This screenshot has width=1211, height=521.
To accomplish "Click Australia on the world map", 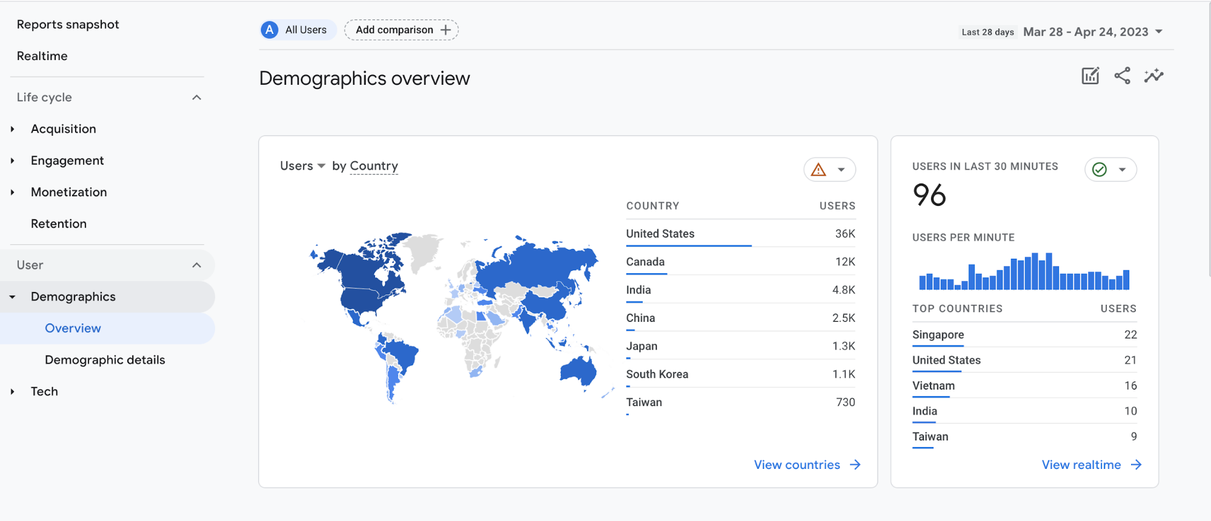I will pyautogui.click(x=579, y=370).
